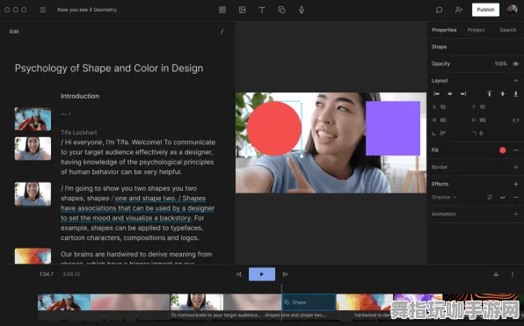Toggle the aspect ratio lock link icon
524x326 pixels.
pyautogui.click(x=515, y=120)
